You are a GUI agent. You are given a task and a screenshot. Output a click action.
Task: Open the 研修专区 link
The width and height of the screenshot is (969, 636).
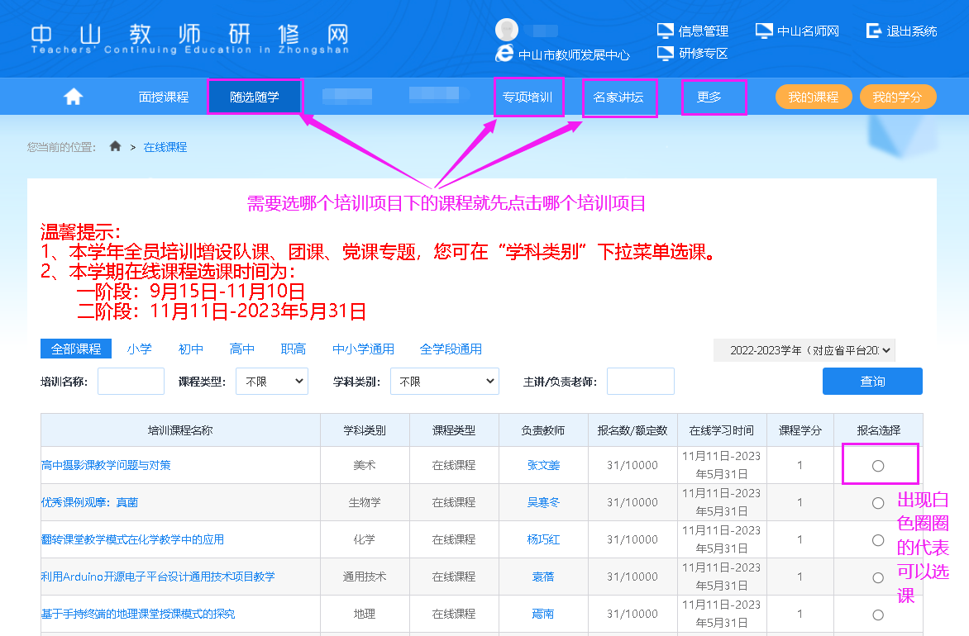coord(704,54)
